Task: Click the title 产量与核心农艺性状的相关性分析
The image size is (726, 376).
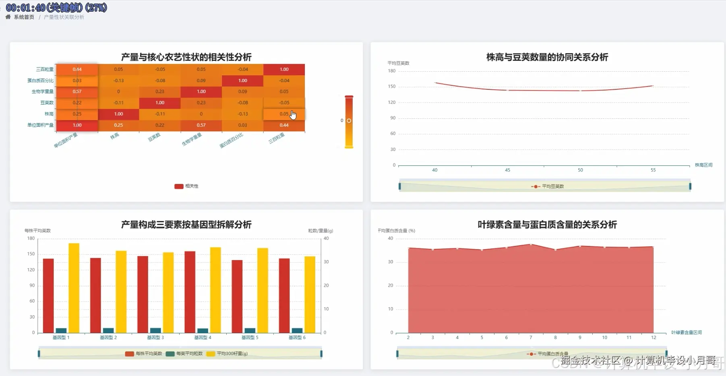Action: (x=186, y=57)
